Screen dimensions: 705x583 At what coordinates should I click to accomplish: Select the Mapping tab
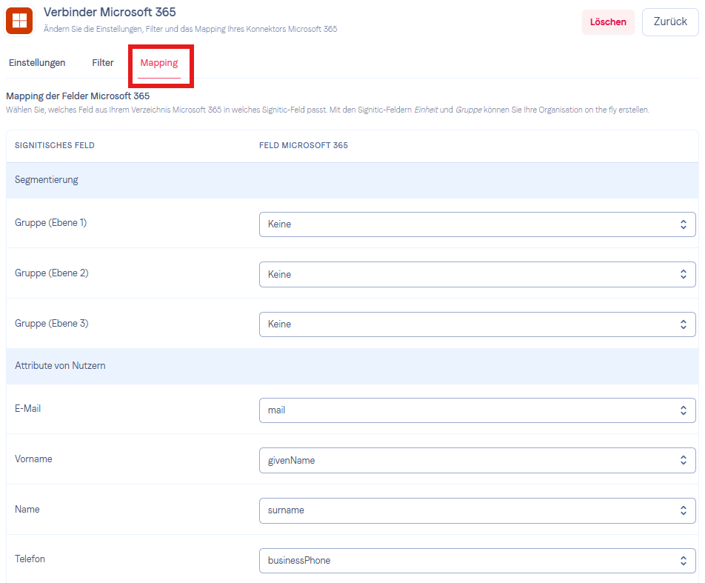(159, 63)
